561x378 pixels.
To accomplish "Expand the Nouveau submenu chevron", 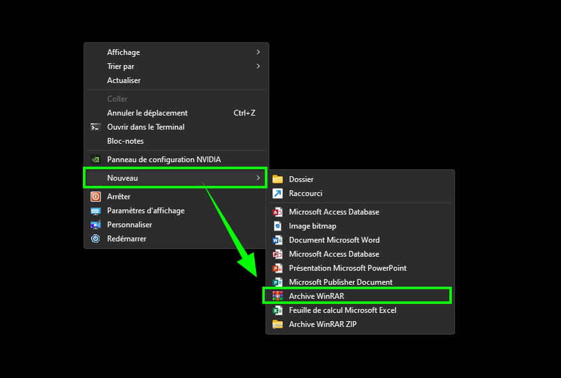I will tap(258, 178).
